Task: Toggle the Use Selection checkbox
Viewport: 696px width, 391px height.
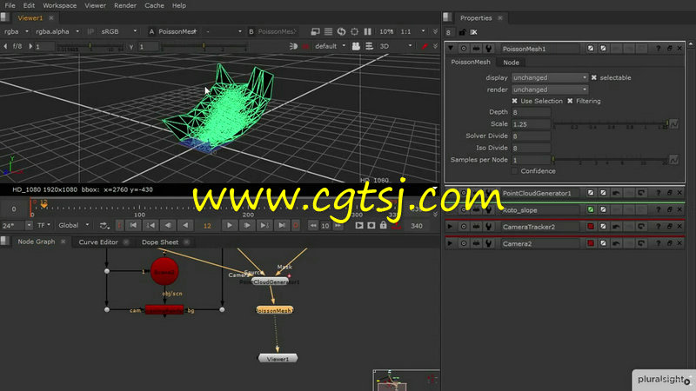Action: point(514,101)
